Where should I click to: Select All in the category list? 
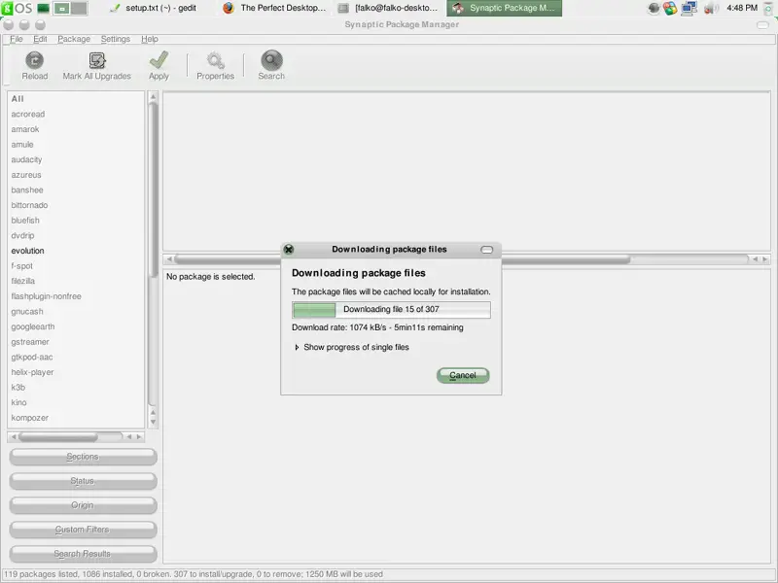(x=76, y=99)
